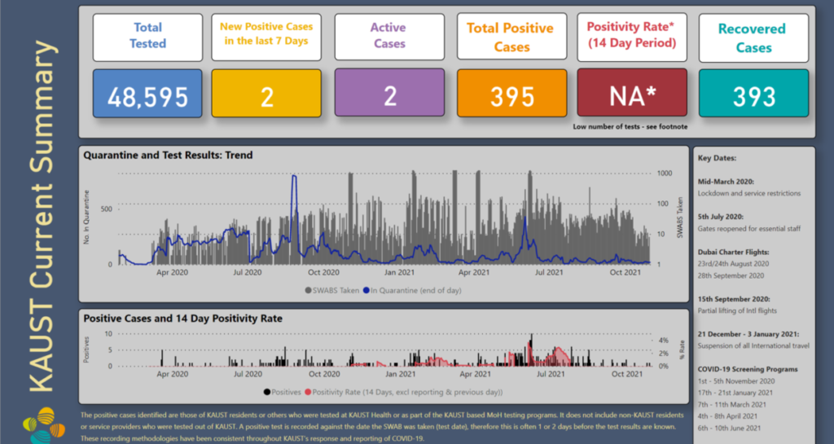The height and width of the screenshot is (444, 834).
Task: Open the Recovered Cases header card
Action: click(x=753, y=37)
